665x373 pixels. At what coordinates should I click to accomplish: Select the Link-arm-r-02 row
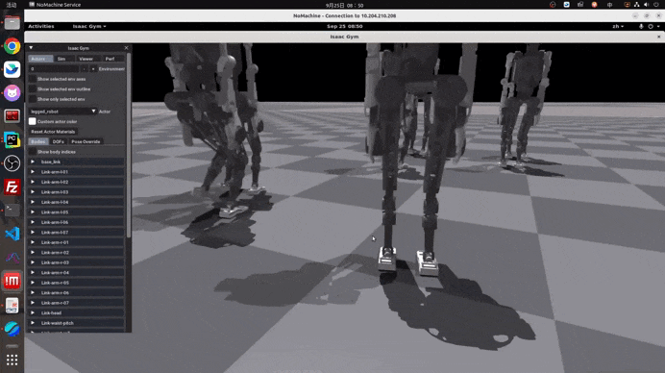coord(76,253)
